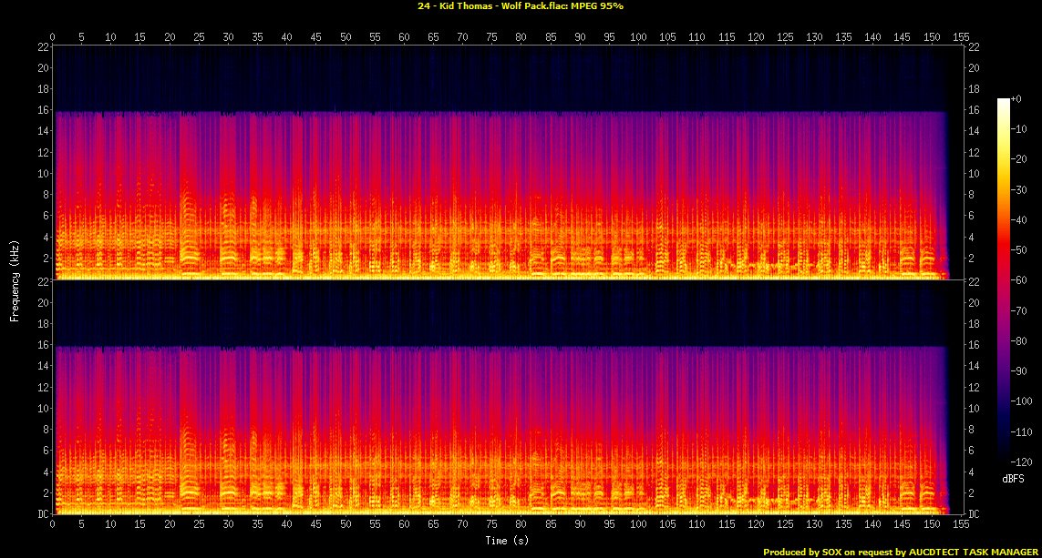The width and height of the screenshot is (1042, 558).
Task: Select the 50 mark on the bottom time axis
Action: 346,526
